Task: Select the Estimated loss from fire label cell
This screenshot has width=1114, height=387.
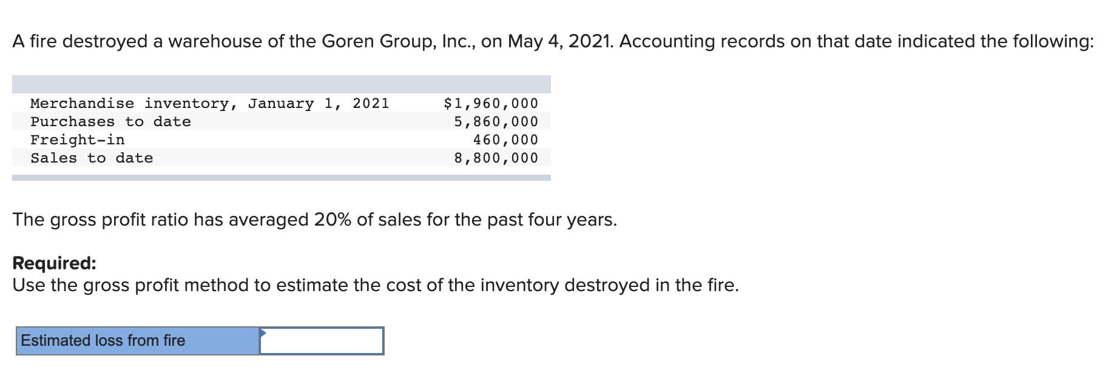Action: pos(138,341)
